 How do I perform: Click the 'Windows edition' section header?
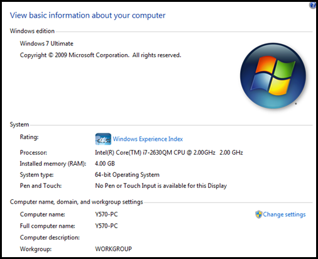(x=32, y=31)
